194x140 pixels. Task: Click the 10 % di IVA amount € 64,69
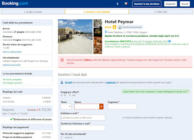pos(47,102)
